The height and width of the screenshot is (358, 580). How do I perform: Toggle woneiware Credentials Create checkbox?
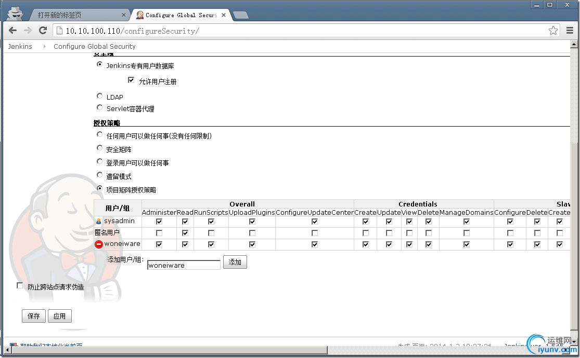pos(366,244)
